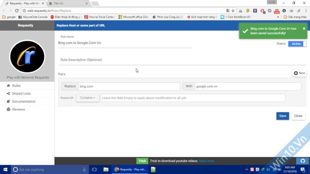Save the rule
The height and width of the screenshot is (174, 310).
click(x=283, y=116)
